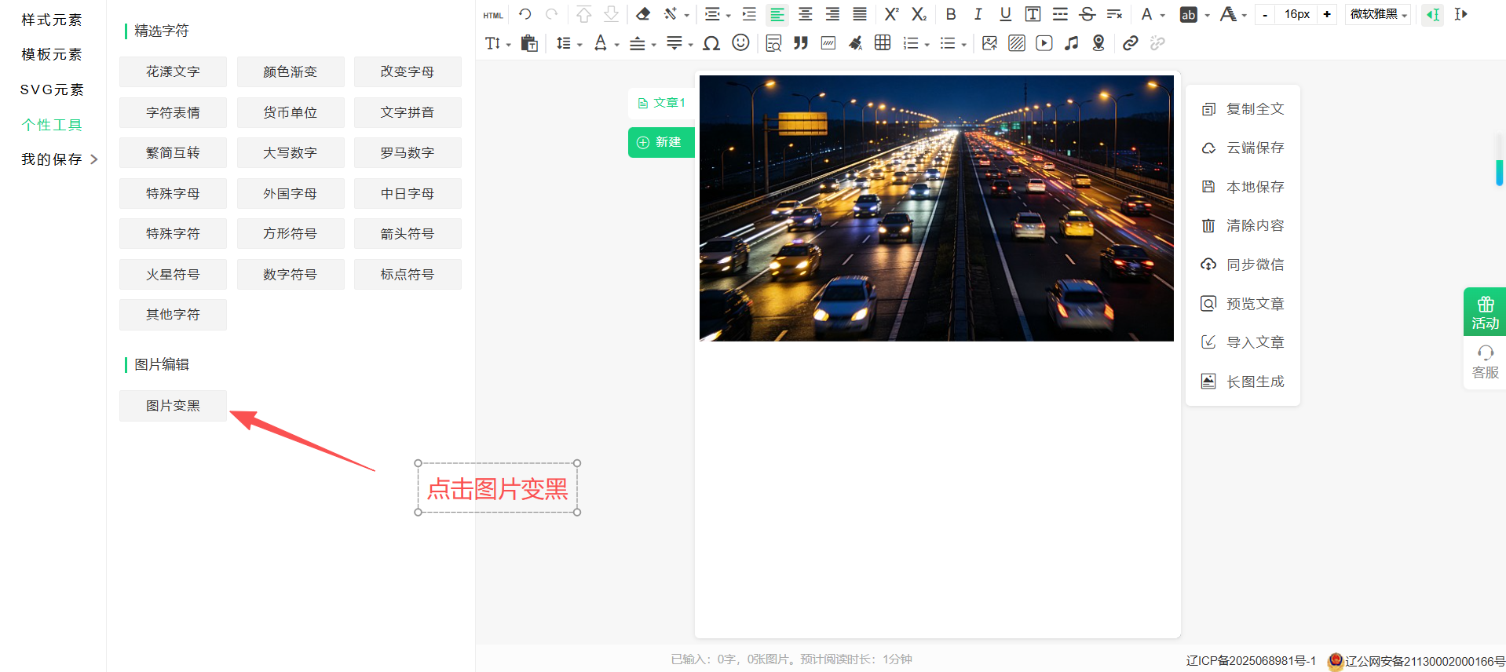
Task: Click the eraser clear-format icon
Action: click(x=643, y=14)
